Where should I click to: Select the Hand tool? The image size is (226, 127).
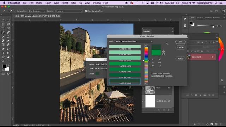8,57
